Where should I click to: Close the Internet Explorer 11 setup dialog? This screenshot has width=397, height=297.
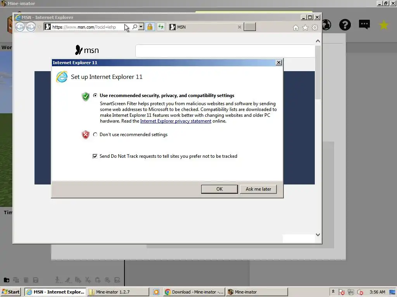click(278, 63)
